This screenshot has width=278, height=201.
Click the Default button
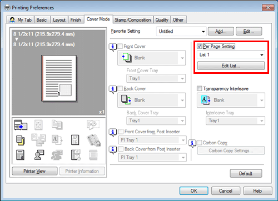click(x=246, y=174)
